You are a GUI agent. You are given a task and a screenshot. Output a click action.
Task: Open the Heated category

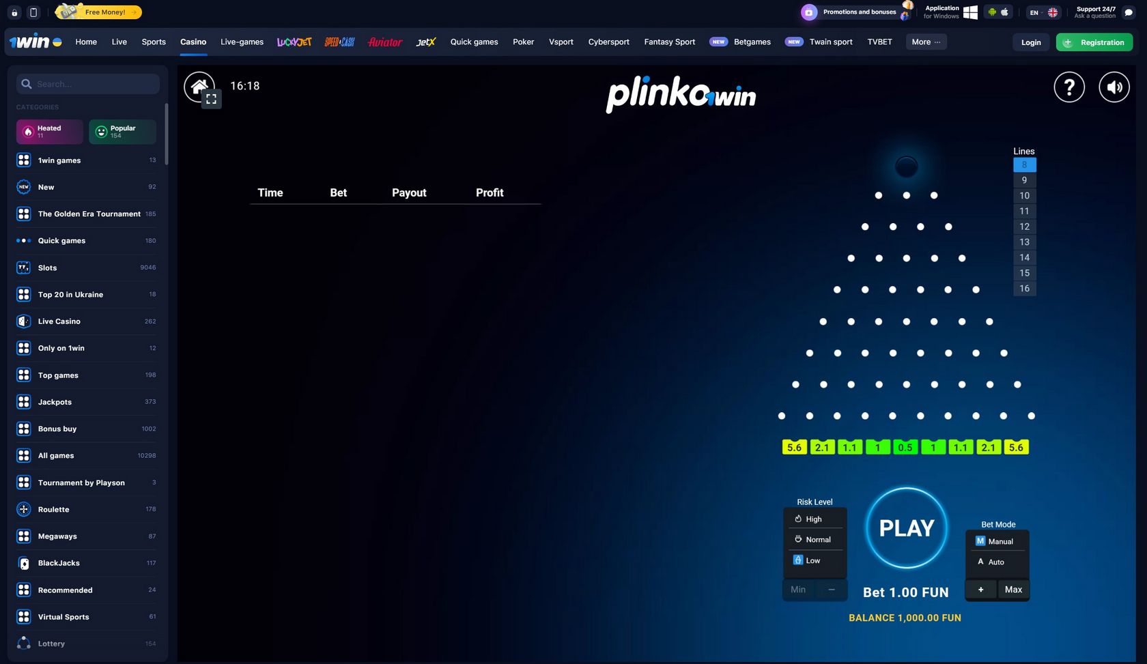(50, 132)
